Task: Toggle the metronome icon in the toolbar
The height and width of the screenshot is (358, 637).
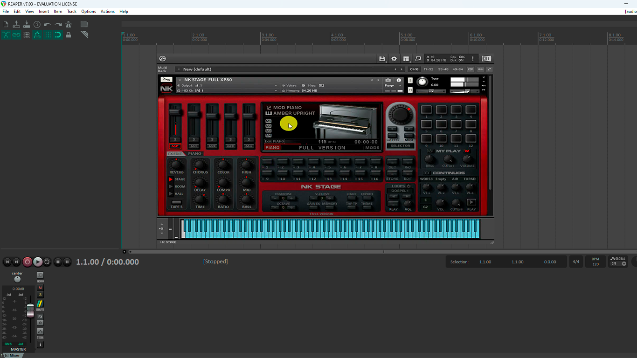Action: tap(69, 24)
